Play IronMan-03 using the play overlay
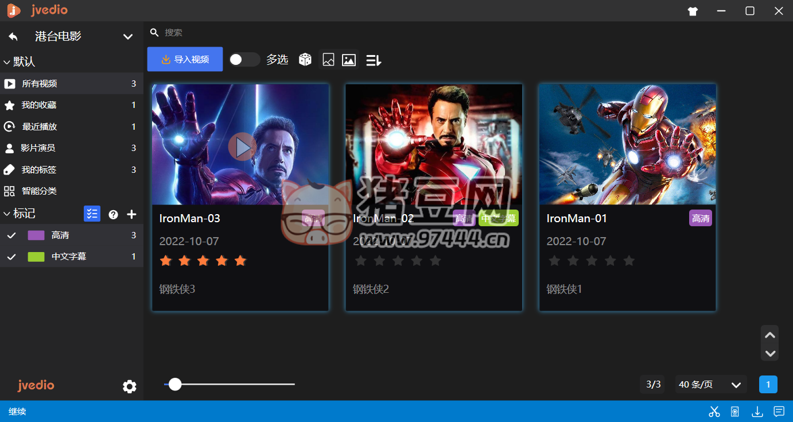This screenshot has width=793, height=422. 242,148
